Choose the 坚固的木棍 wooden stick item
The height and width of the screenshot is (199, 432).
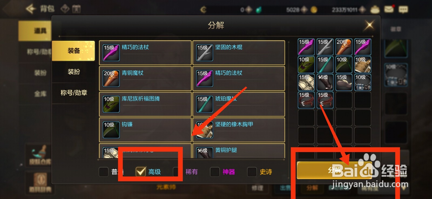(239, 53)
